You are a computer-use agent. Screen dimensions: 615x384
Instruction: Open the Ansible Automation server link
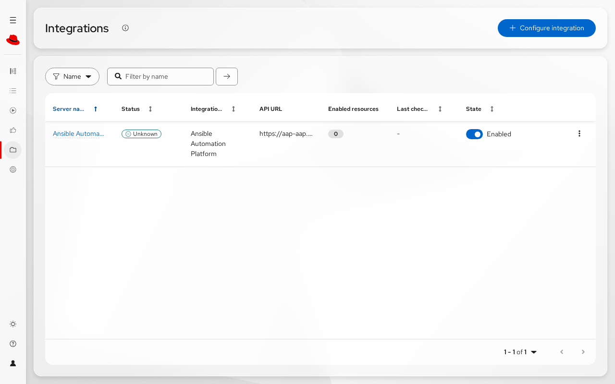click(x=78, y=134)
